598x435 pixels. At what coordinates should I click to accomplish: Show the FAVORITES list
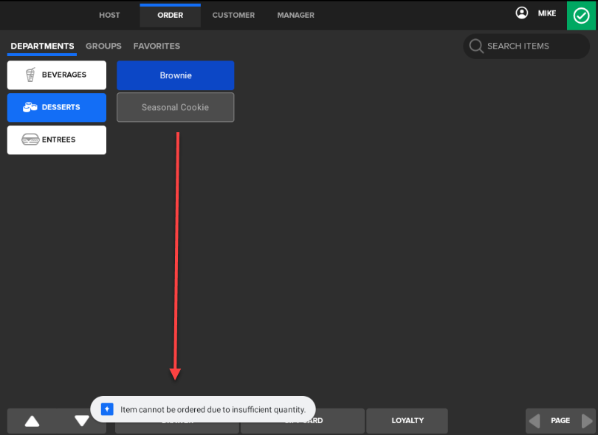(x=157, y=46)
